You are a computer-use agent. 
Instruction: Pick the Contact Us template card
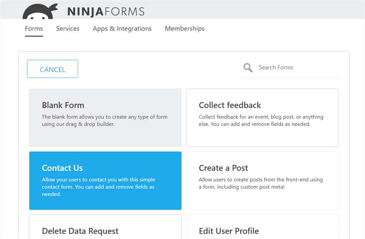coord(105,180)
